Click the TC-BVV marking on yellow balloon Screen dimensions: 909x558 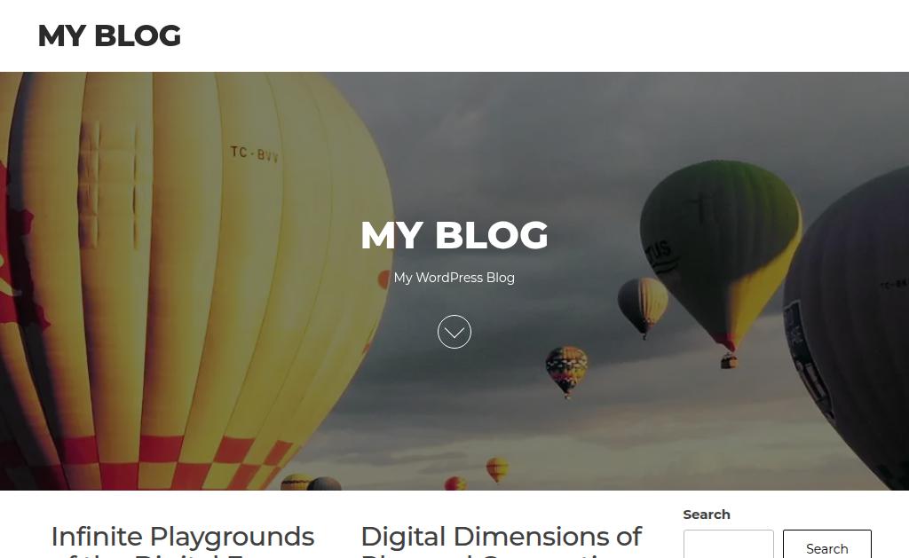pyautogui.click(x=255, y=153)
